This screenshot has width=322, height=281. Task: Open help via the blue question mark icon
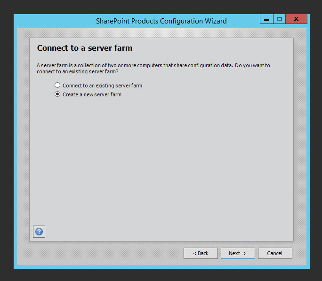(x=39, y=231)
